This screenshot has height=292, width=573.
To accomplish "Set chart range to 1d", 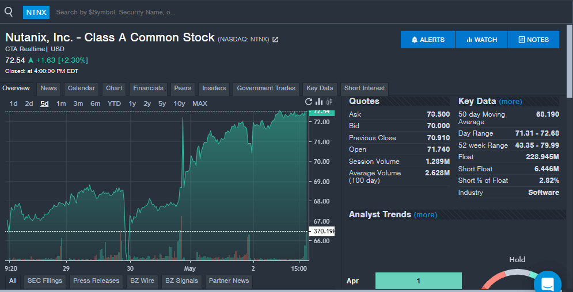I will [13, 103].
